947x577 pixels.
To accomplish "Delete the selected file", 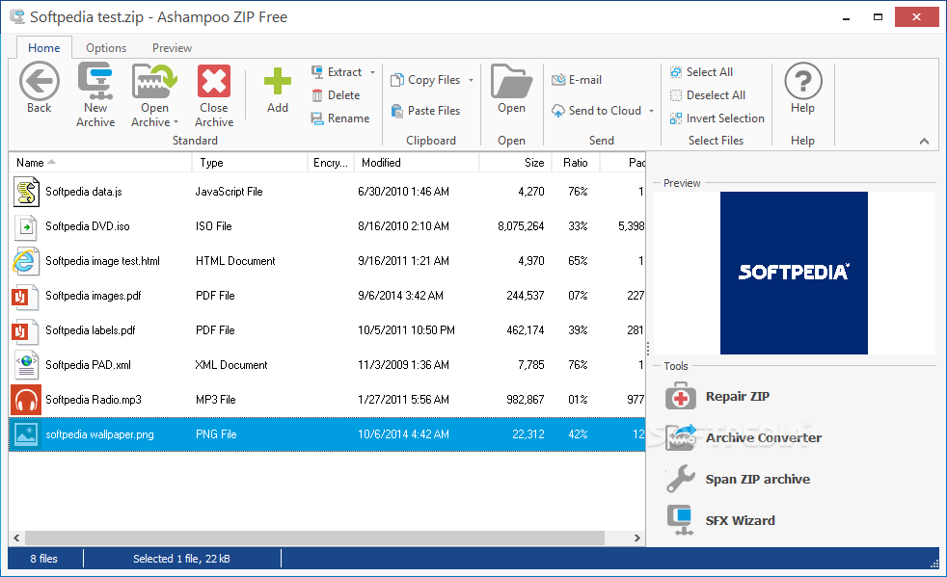I will (336, 95).
